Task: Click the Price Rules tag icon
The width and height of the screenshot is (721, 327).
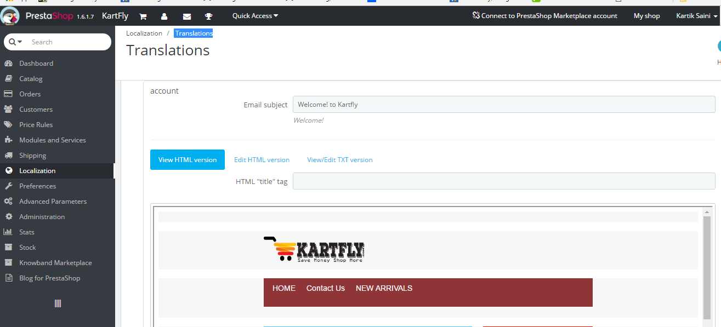Action: click(x=8, y=125)
